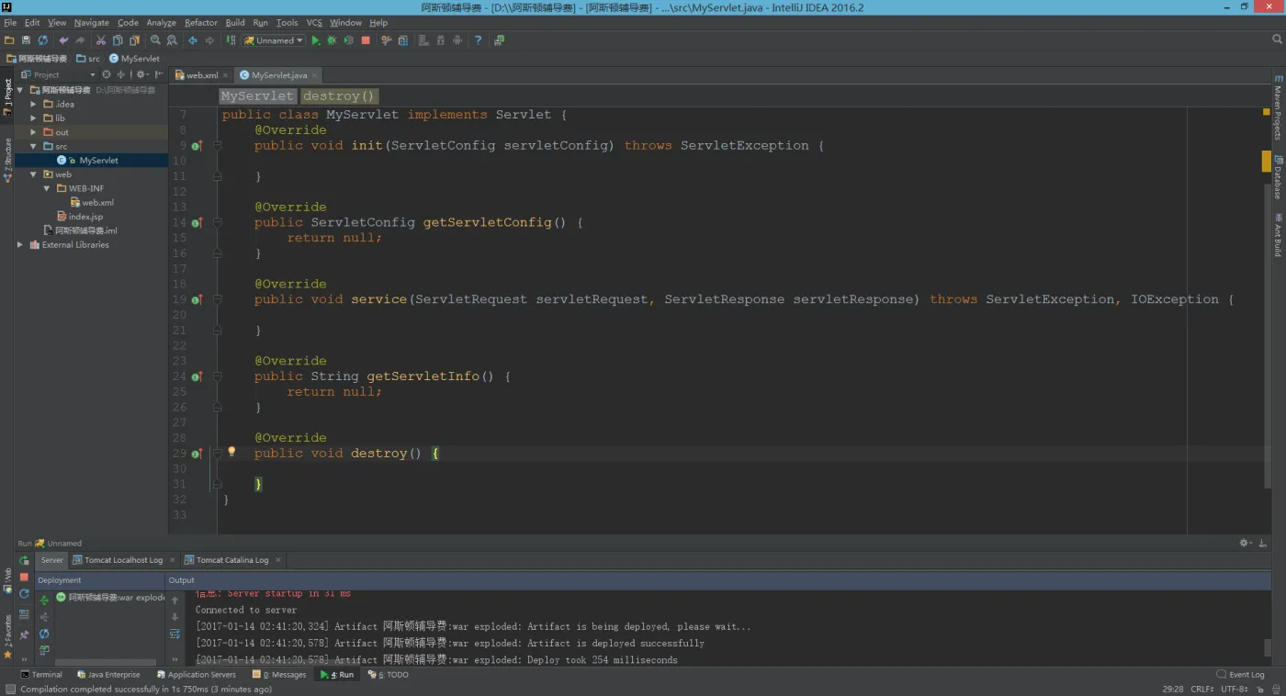Click Scroll from Source target icon

pyautogui.click(x=107, y=75)
